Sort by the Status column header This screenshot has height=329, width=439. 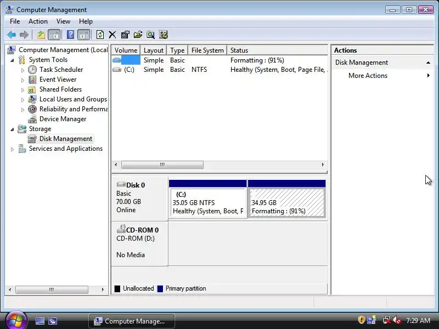point(277,50)
